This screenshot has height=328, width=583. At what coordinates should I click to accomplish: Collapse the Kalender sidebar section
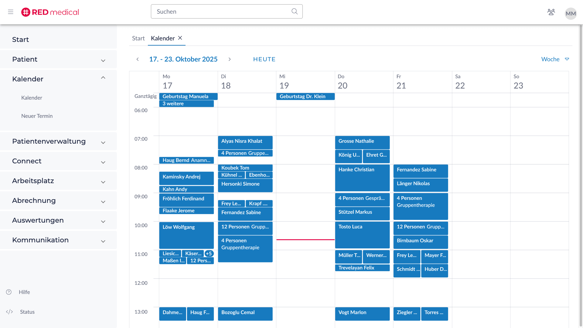103,78
